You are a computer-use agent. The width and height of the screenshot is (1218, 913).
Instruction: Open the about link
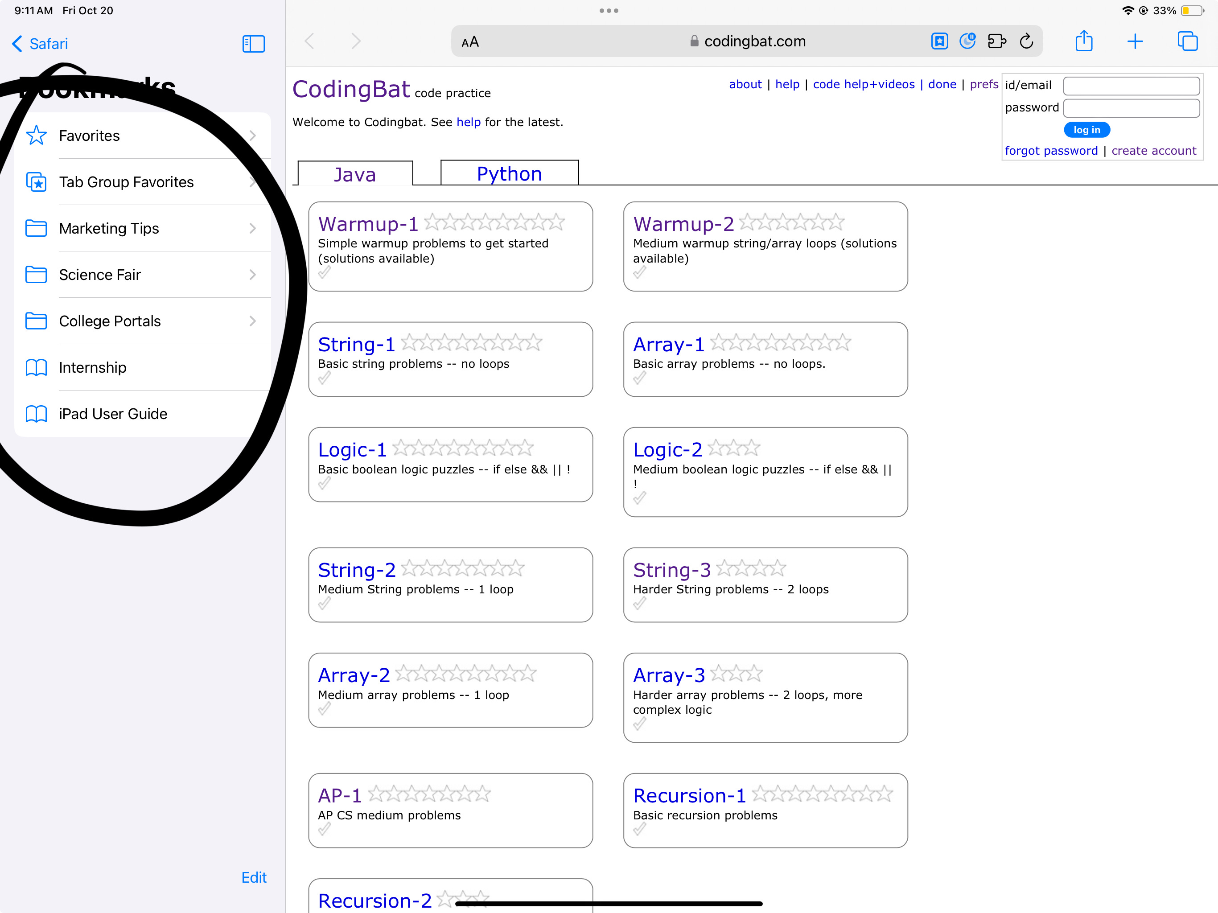coord(745,84)
